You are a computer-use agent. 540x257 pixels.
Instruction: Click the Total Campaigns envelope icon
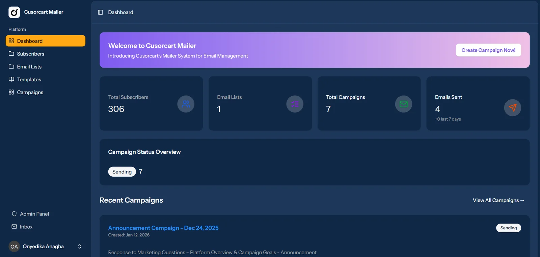click(x=404, y=104)
